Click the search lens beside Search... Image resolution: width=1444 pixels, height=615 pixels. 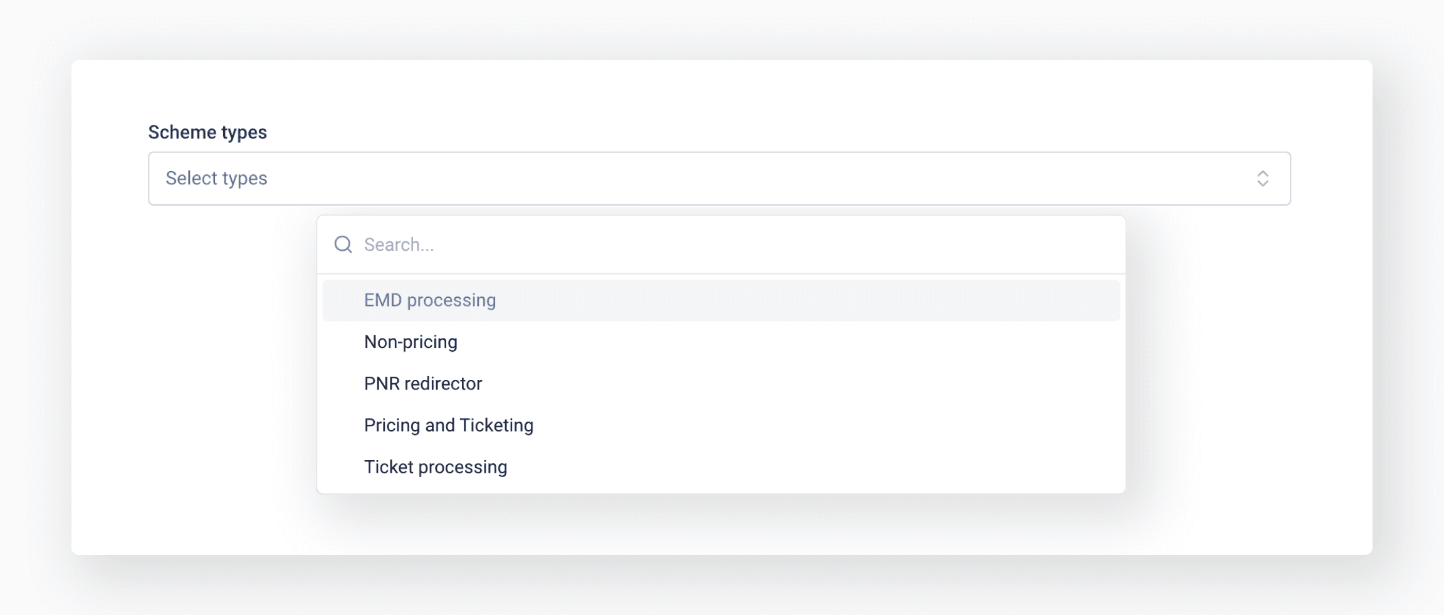(x=343, y=244)
